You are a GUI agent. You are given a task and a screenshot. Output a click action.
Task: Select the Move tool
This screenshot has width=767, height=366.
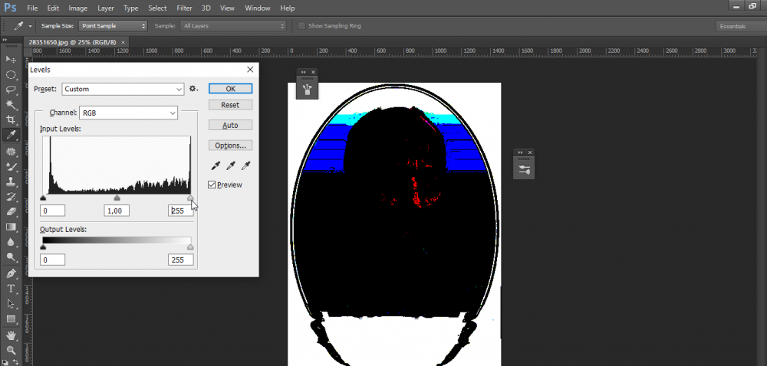pyautogui.click(x=12, y=60)
